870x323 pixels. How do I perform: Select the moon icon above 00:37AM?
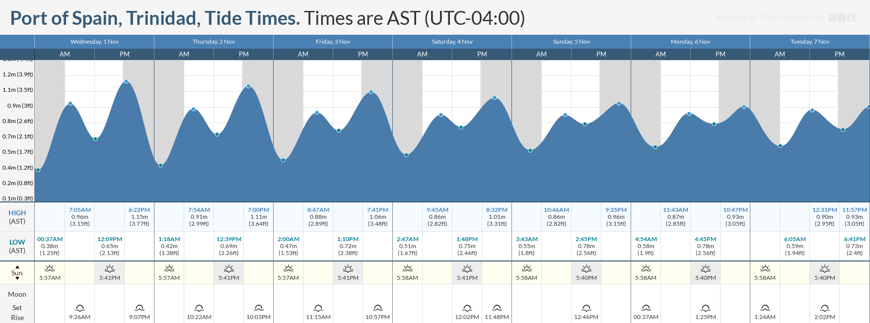click(646, 308)
